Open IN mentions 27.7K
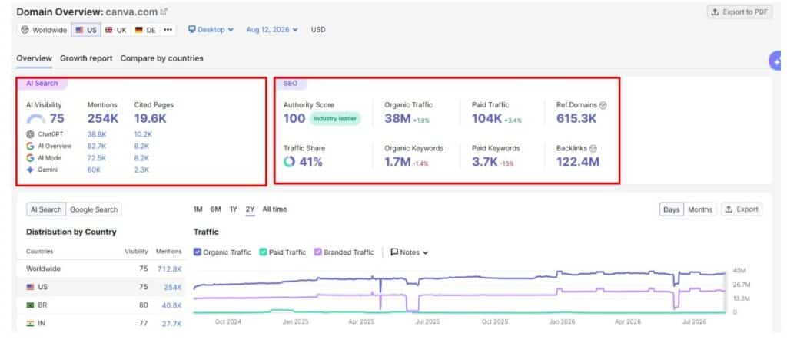The image size is (787, 346). coord(171,324)
